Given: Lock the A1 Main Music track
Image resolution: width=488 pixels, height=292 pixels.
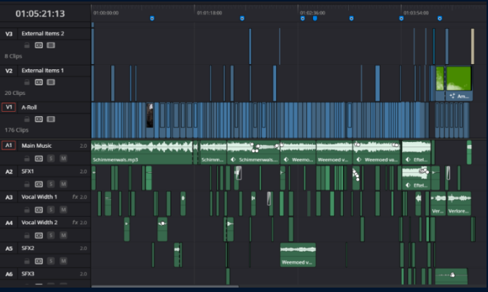Looking at the screenshot, I should coord(26,159).
